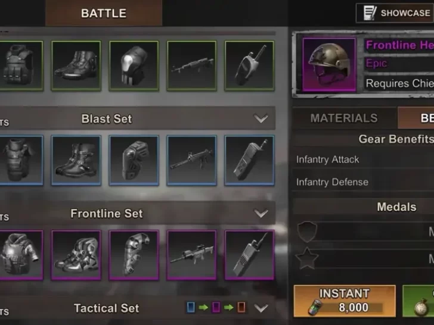
Task: Select the green-bordered tactical vest gear
Action: click(x=21, y=65)
